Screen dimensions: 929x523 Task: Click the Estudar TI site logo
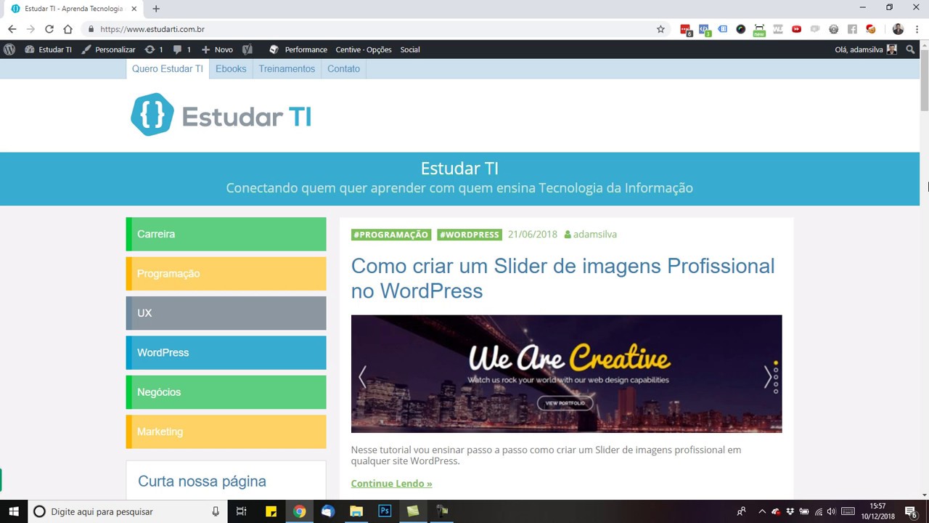pos(221,115)
